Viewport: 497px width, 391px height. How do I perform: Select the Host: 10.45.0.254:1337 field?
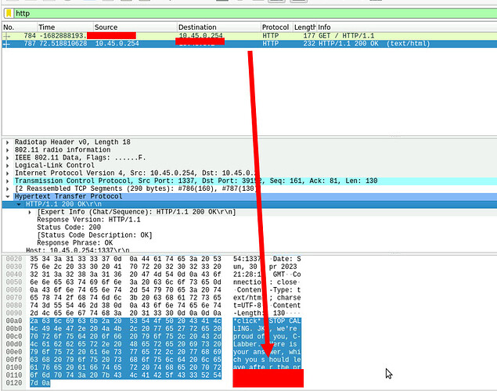click(x=77, y=250)
